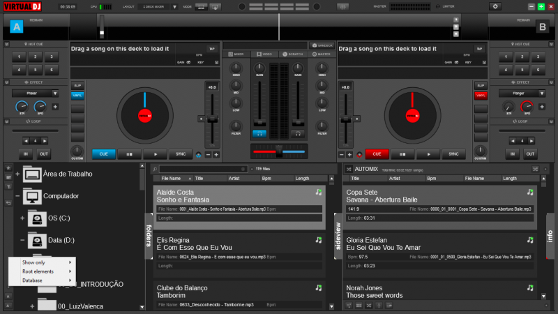558x314 pixels.
Task: Click SYNC on deck B
Action: pyautogui.click(x=453, y=154)
